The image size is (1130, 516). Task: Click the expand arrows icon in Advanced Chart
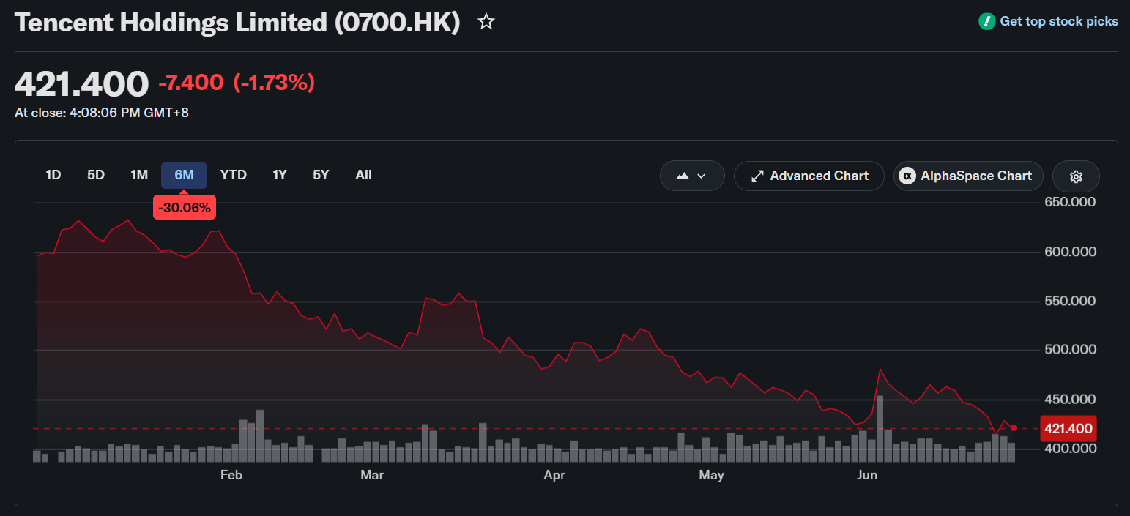pyautogui.click(x=757, y=176)
